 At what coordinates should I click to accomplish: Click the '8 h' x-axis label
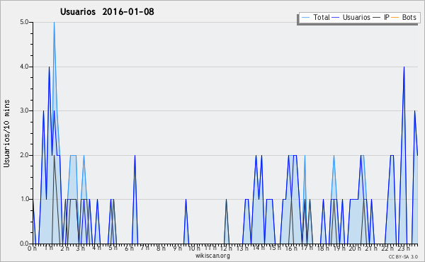point(161,248)
